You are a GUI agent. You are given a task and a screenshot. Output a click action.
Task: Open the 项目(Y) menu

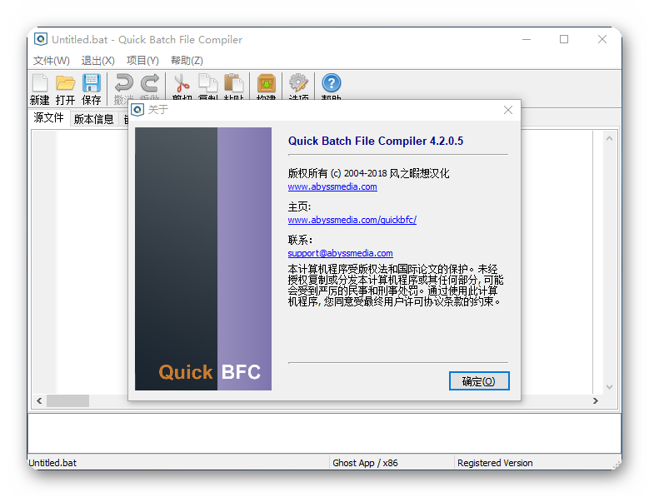(x=142, y=61)
